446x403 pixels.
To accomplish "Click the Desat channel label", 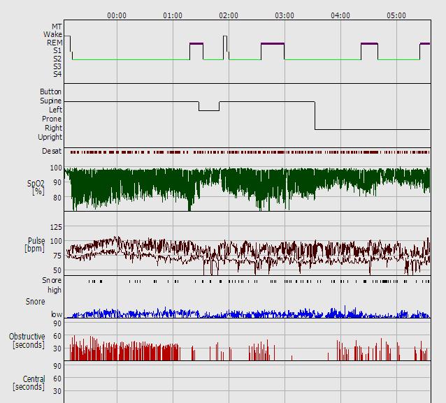I will tap(52, 151).
